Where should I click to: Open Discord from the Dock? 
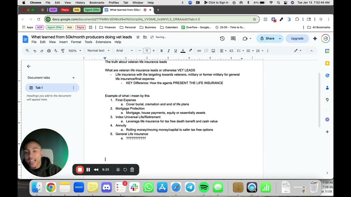tap(107, 187)
